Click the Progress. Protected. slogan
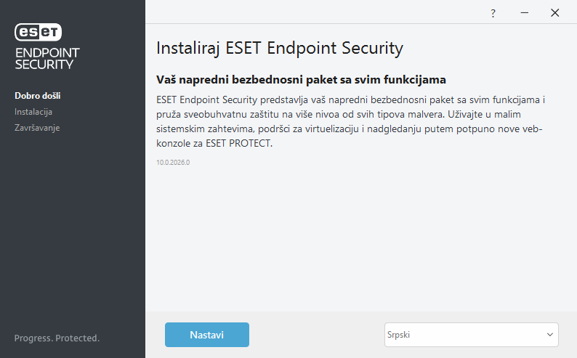 [57, 338]
